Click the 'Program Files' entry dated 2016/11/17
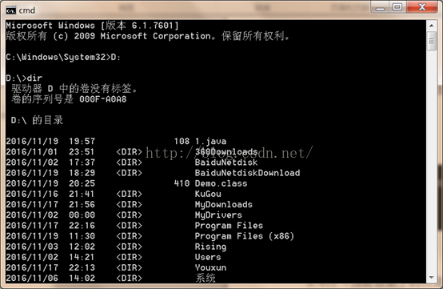Image resolution: width=443 pixels, height=289 pixels. click(x=229, y=226)
